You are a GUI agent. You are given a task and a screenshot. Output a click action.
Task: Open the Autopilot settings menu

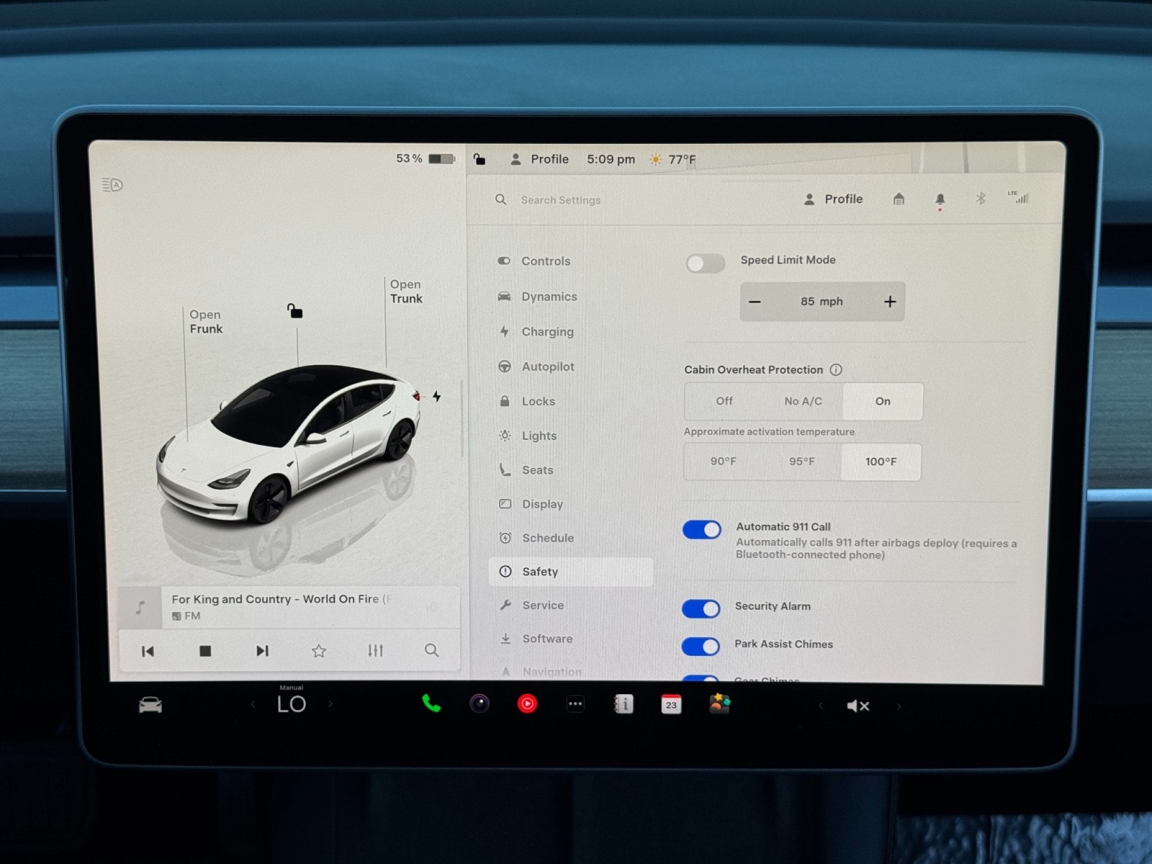[547, 366]
